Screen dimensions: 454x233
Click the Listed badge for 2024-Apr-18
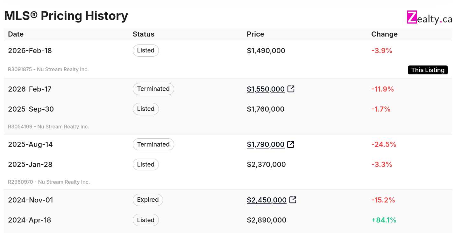(x=145, y=220)
